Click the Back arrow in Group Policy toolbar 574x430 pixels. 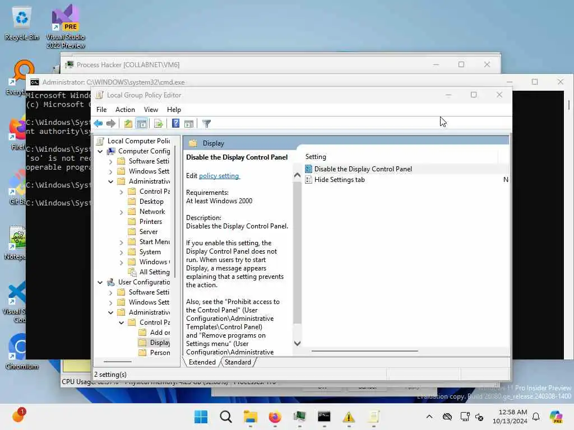tap(98, 124)
